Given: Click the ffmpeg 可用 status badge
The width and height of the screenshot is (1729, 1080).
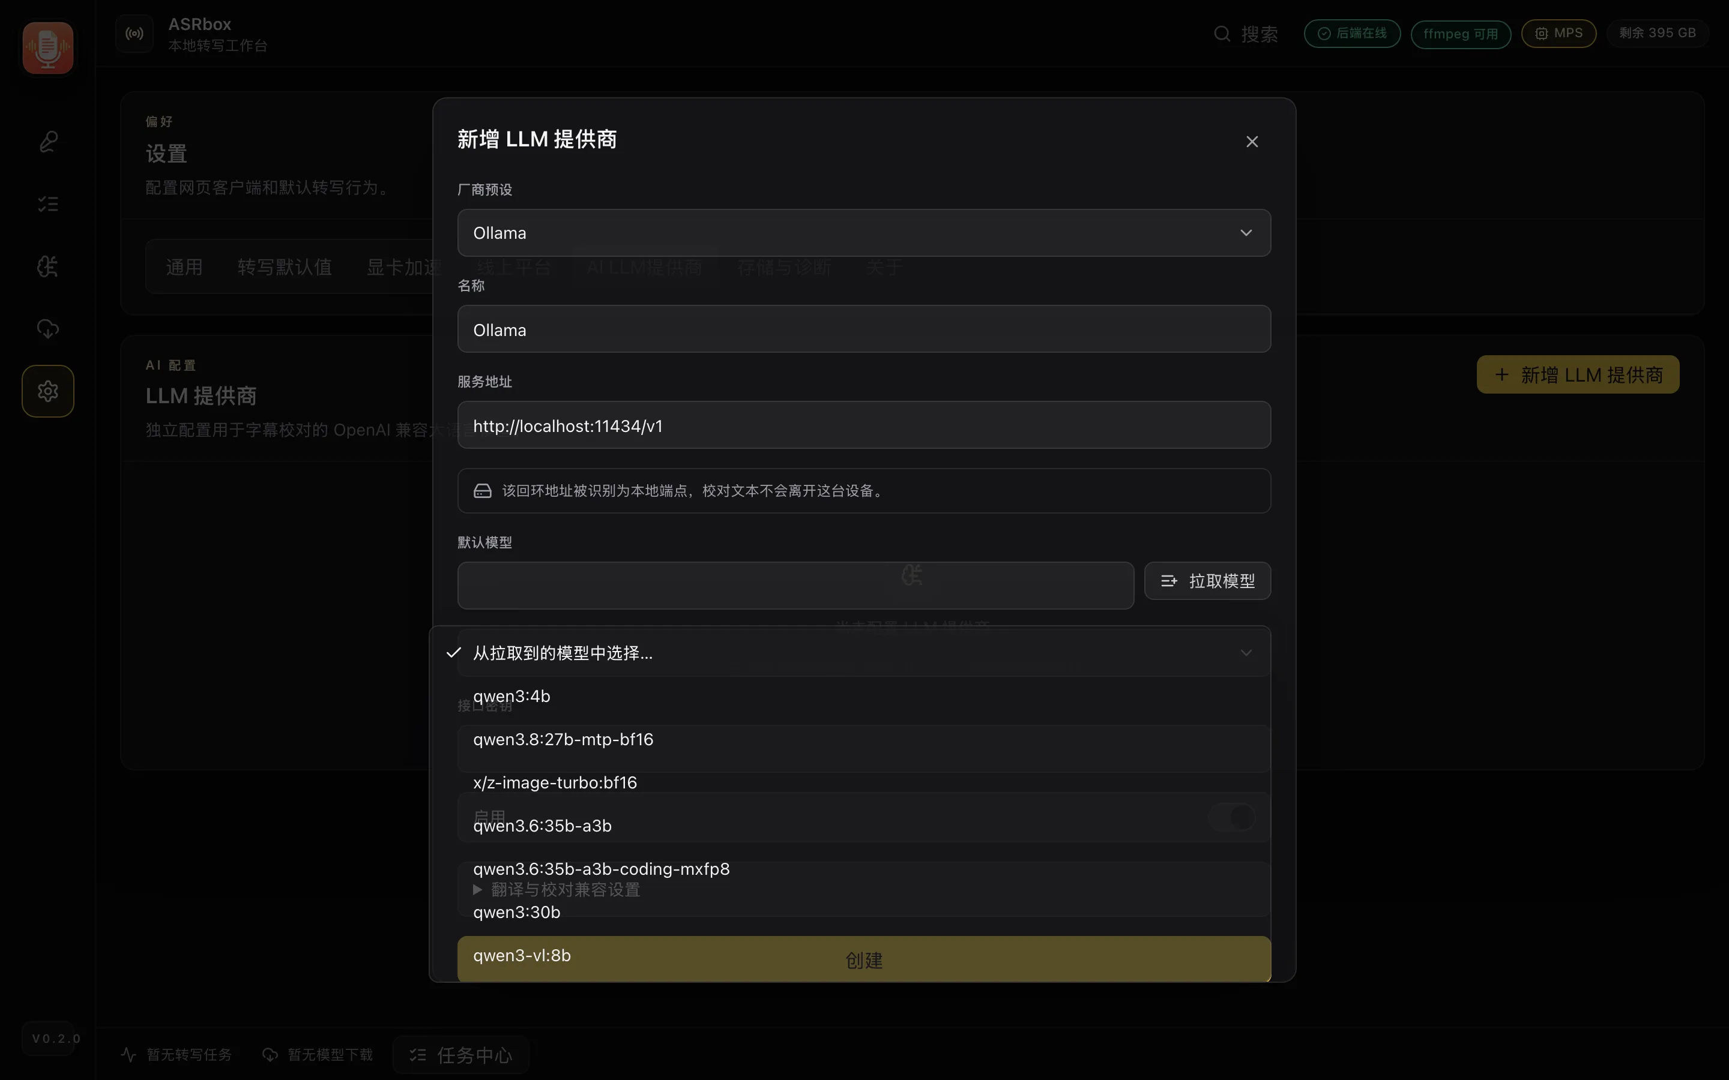Looking at the screenshot, I should (x=1461, y=34).
